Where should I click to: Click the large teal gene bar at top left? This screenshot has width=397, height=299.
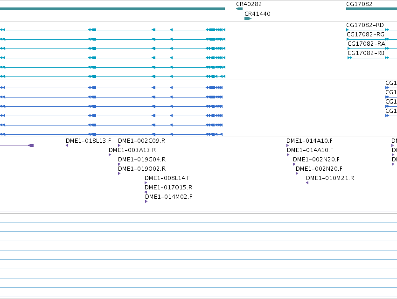[x=112, y=9]
